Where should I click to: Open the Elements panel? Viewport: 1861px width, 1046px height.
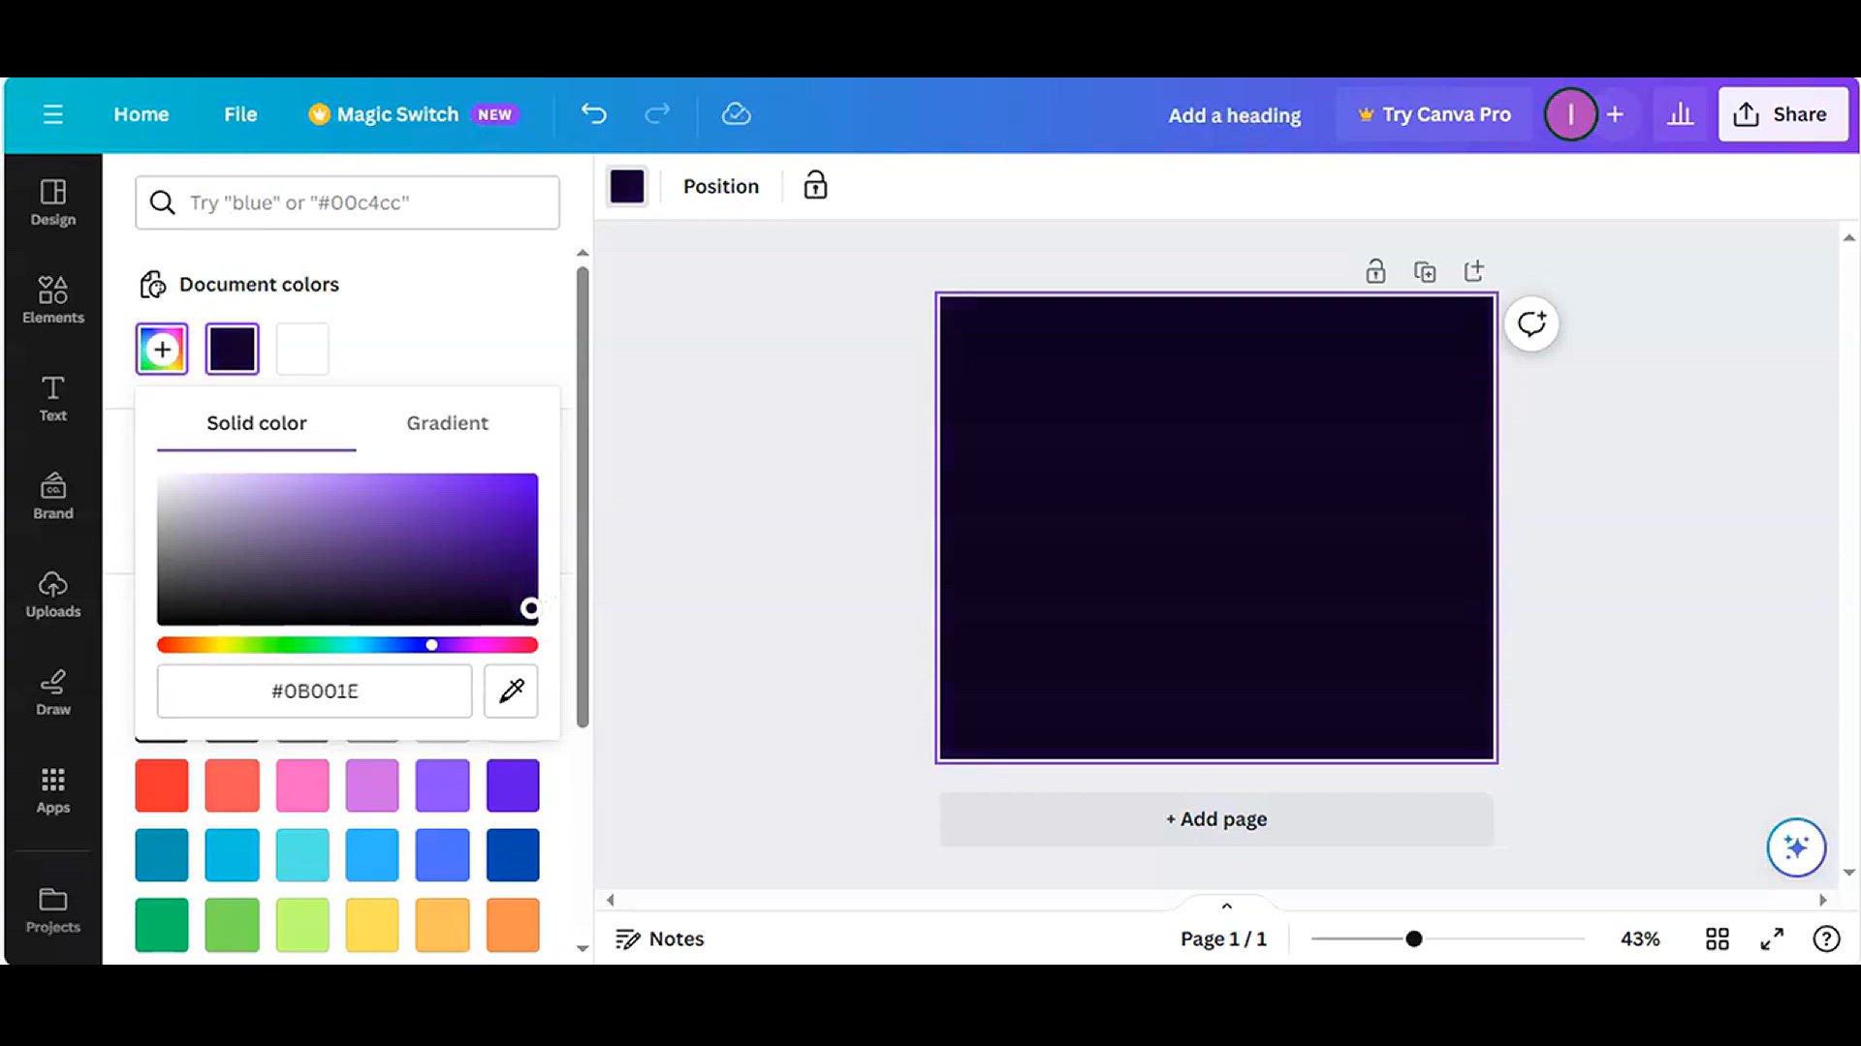53,300
